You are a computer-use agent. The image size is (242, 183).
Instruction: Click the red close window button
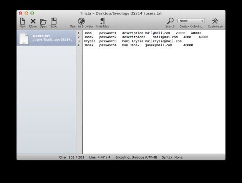[20, 13]
